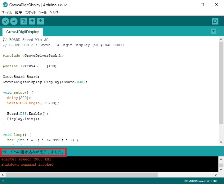Close the Arduino window
224x184 pixels.
(x=217, y=5)
